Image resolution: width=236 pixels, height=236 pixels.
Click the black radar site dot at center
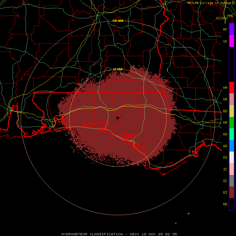point(118,118)
